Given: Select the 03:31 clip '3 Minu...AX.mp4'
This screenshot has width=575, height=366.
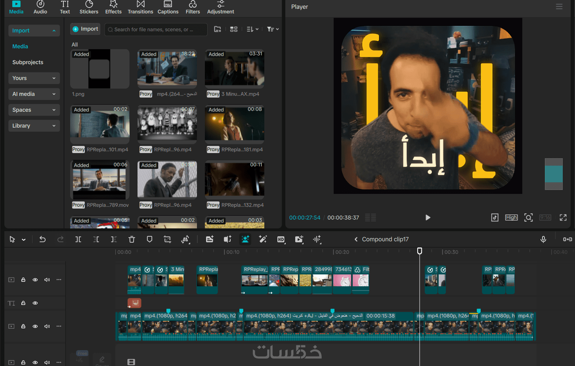Looking at the screenshot, I should click(x=235, y=69).
